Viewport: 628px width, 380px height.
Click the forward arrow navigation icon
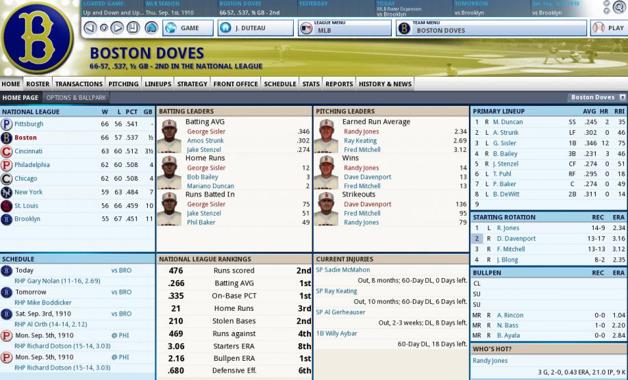(x=117, y=28)
